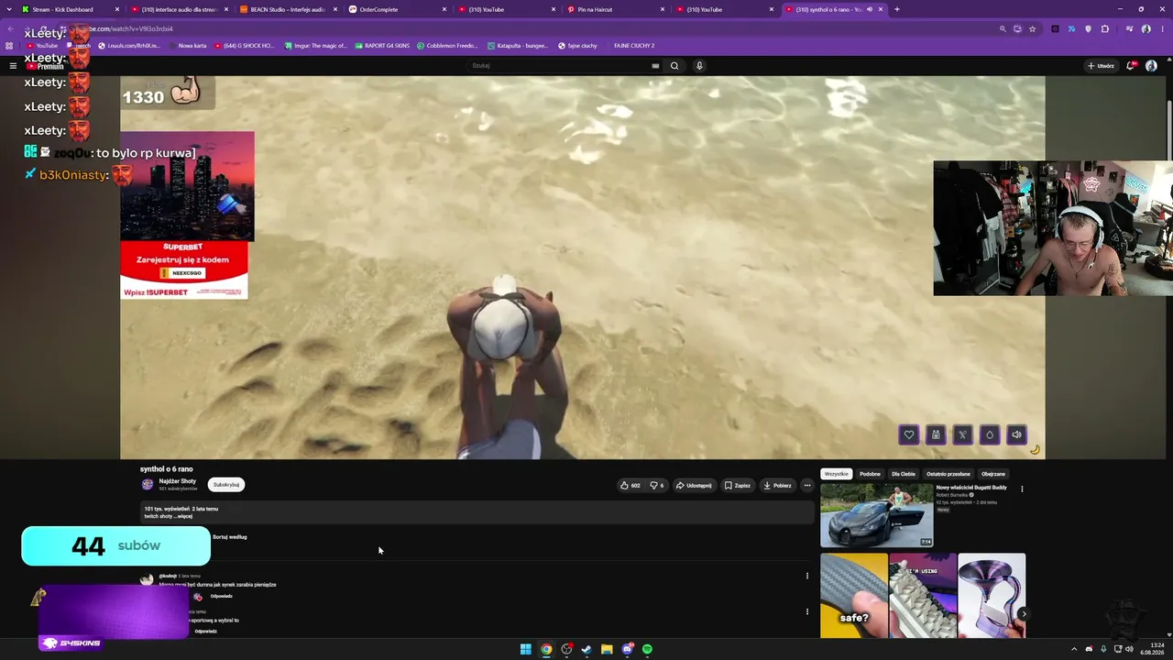Open options for the Bugatti video suggestion

[1022, 489]
